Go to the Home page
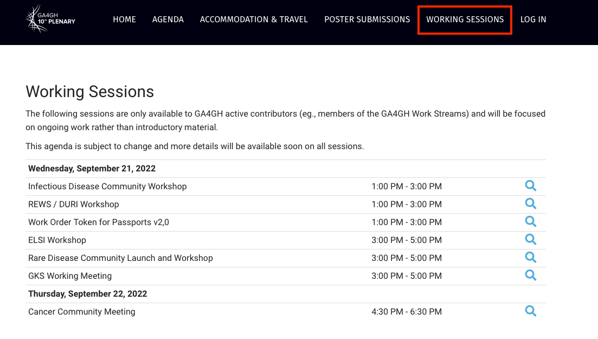This screenshot has height=339, width=598. [x=124, y=20]
